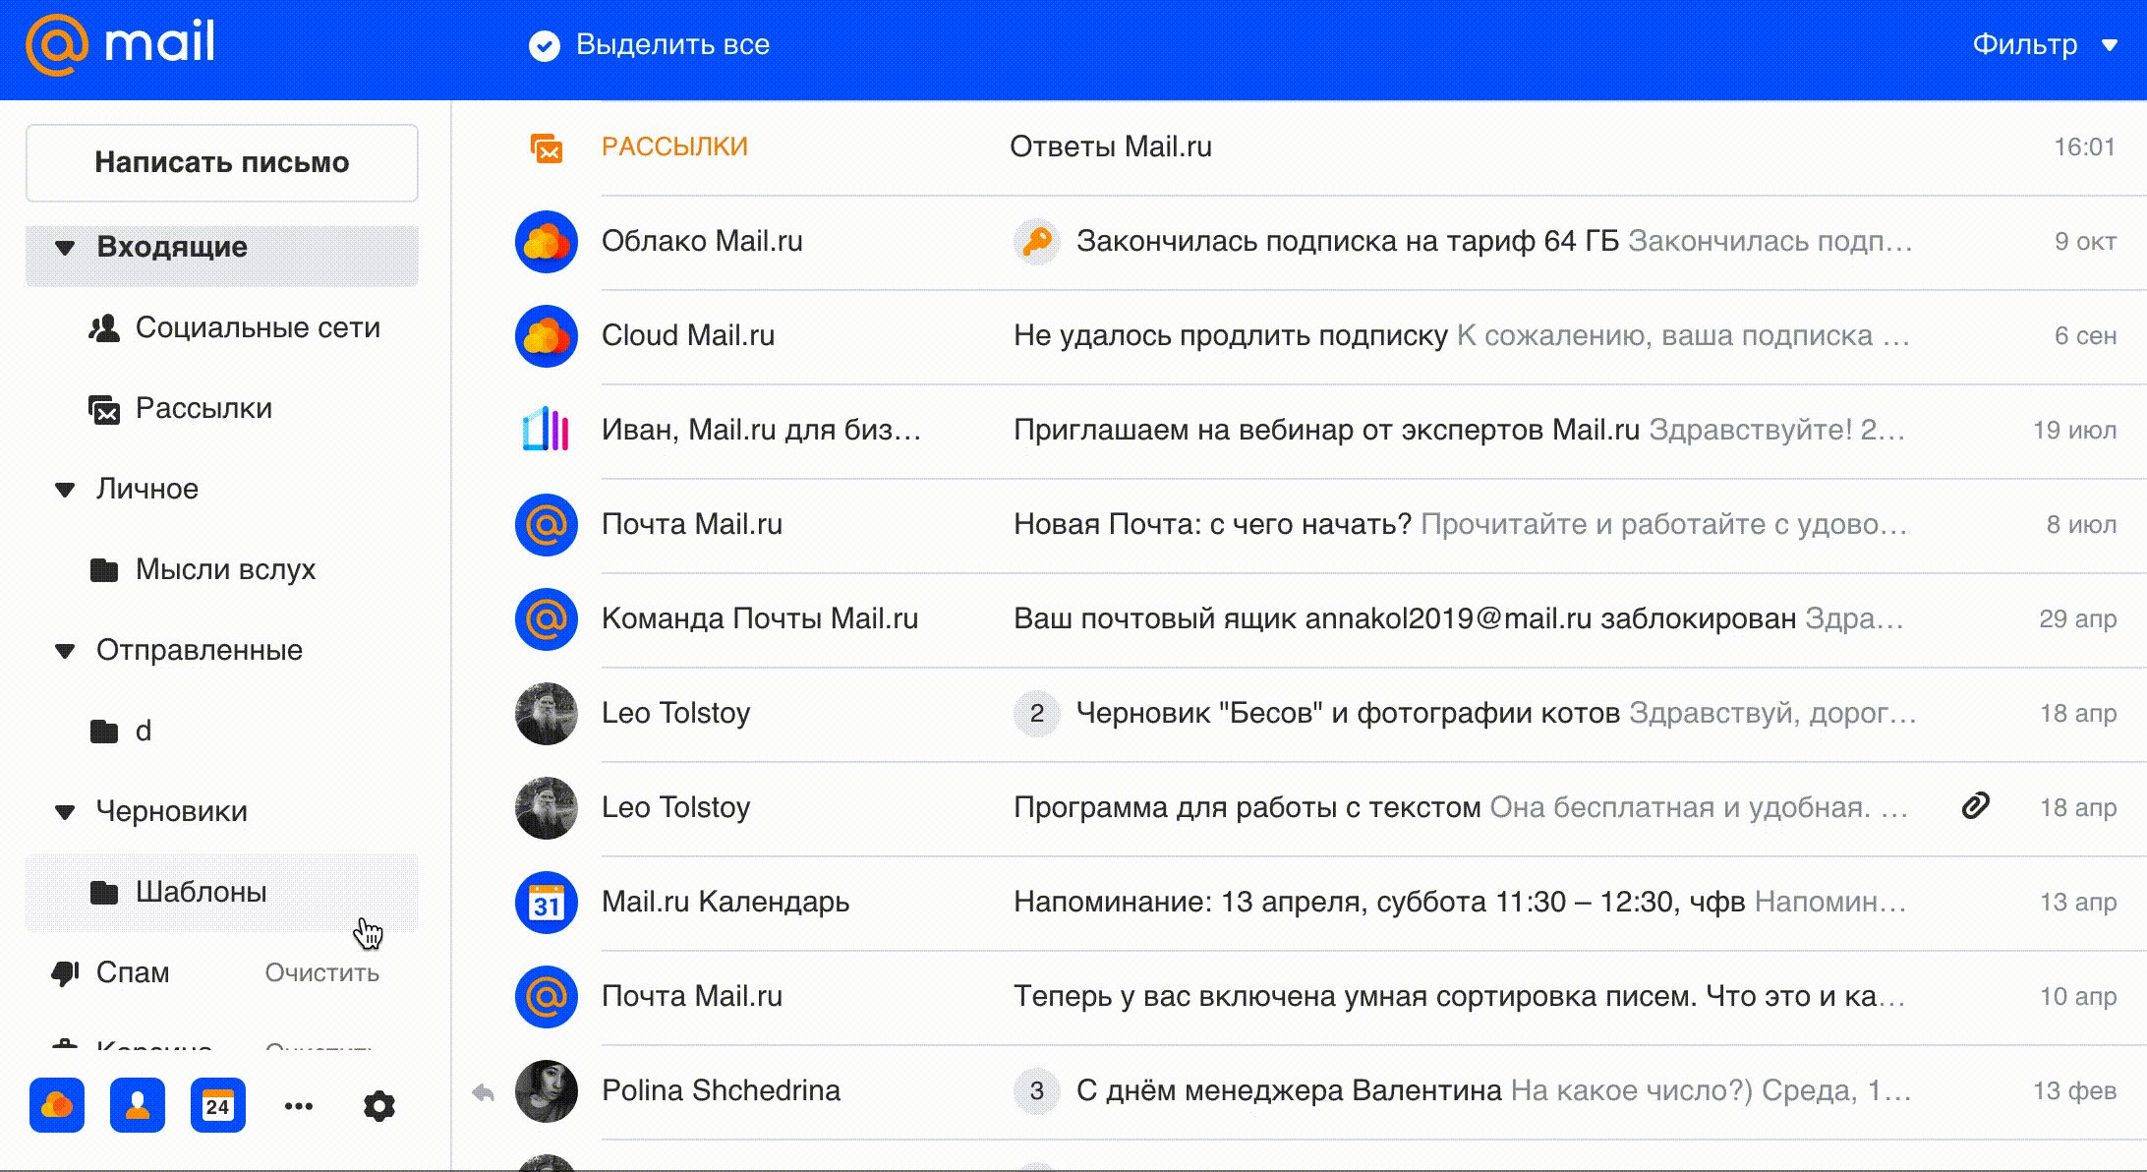Collapse the Черновики folder arrow

[65, 812]
